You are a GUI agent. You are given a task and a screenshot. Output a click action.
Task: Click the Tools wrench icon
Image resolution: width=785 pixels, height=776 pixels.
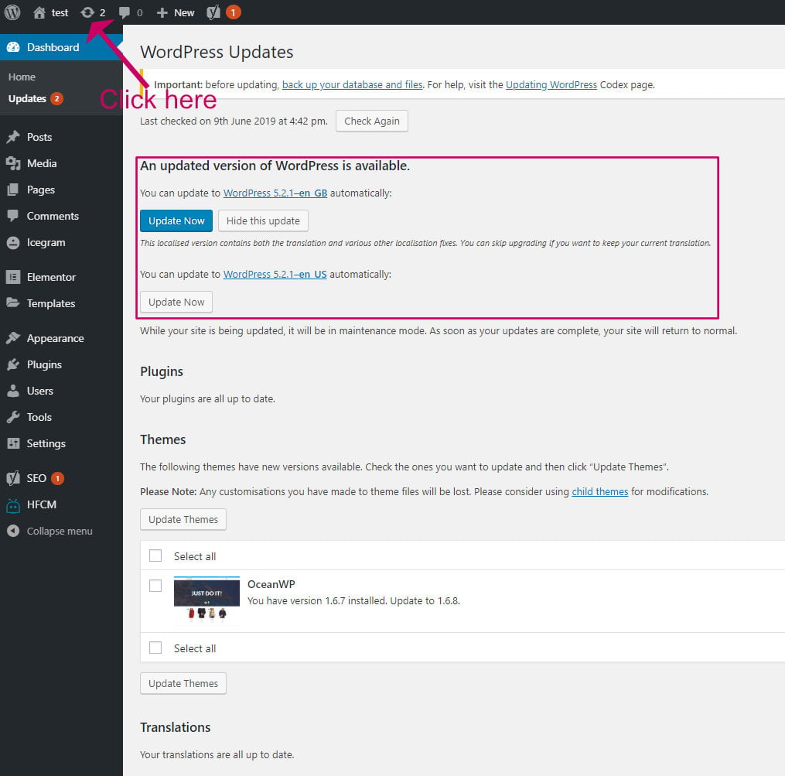click(13, 417)
